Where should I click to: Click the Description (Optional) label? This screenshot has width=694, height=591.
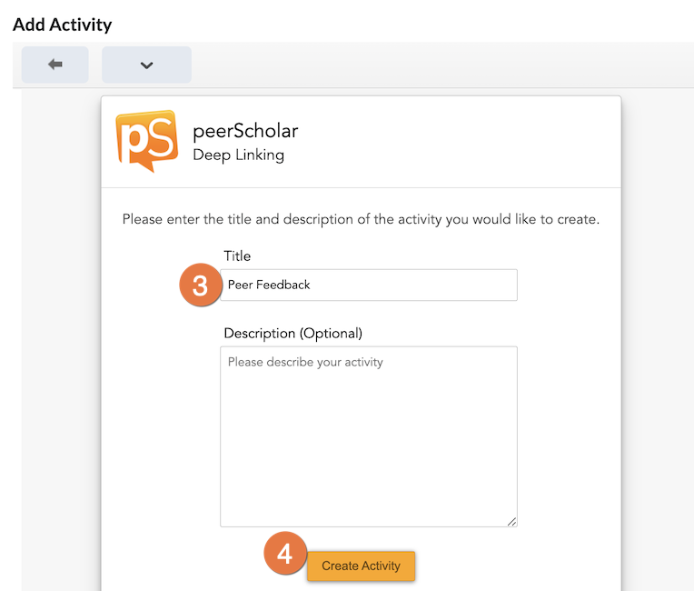pos(292,333)
